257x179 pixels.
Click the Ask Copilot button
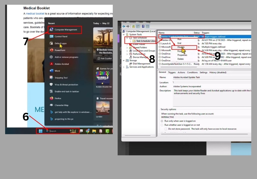(x=105, y=58)
